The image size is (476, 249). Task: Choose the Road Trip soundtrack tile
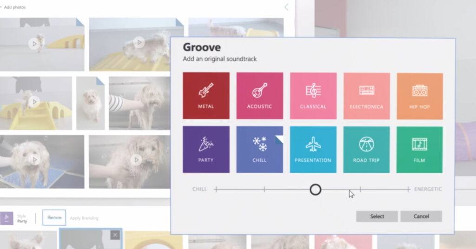pos(366,150)
